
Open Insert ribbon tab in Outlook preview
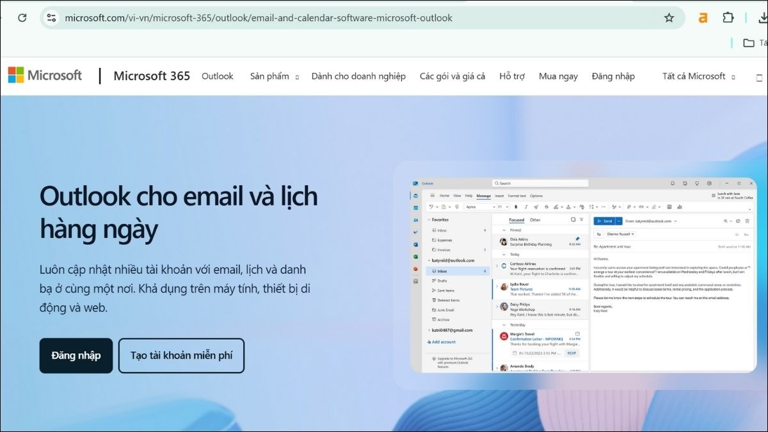pos(499,195)
